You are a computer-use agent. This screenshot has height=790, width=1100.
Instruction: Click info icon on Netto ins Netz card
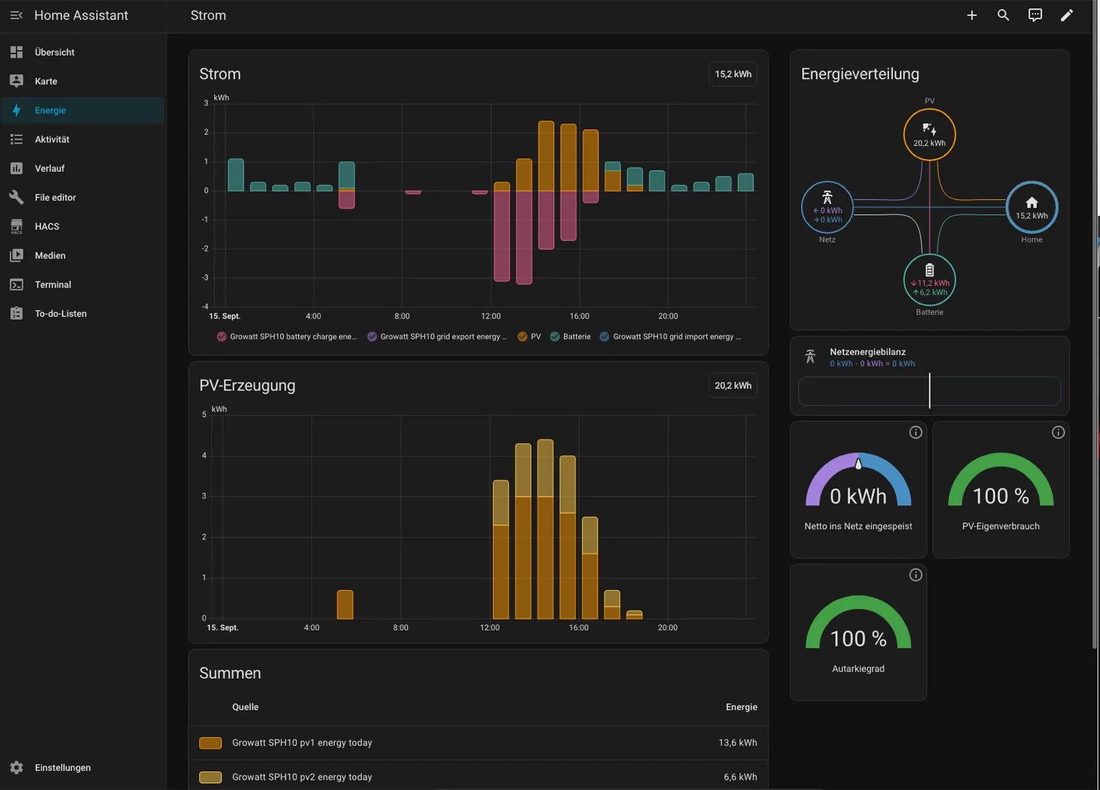click(916, 432)
